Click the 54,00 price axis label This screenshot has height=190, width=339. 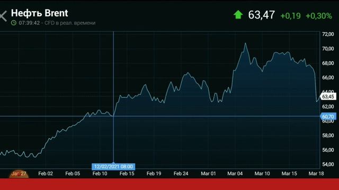point(328,164)
